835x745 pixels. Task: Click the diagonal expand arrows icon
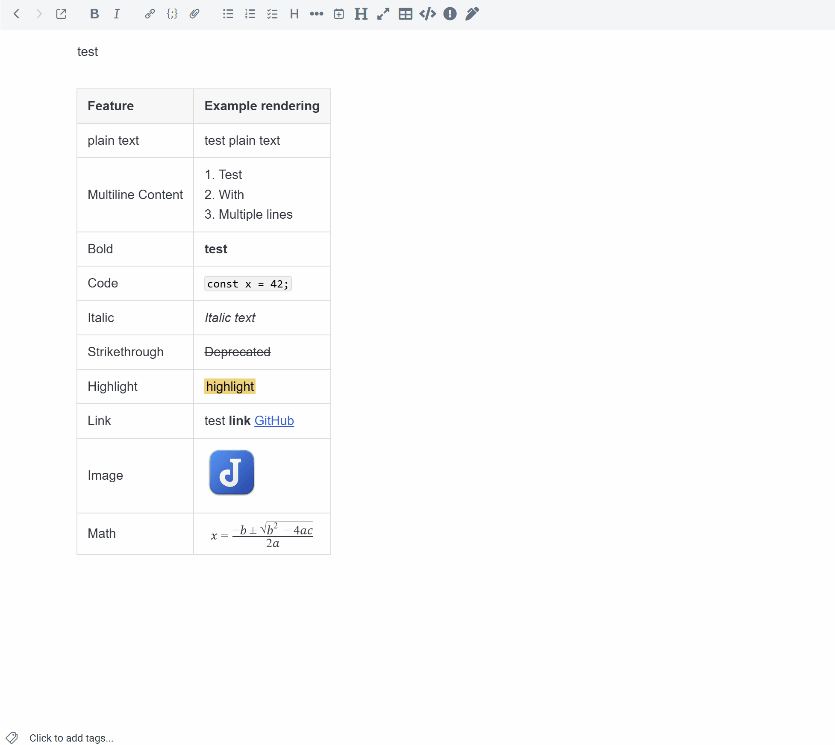pyautogui.click(x=383, y=14)
